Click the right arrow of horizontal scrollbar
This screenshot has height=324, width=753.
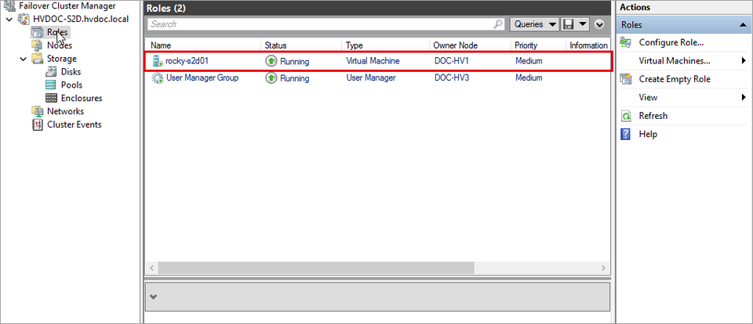point(604,268)
